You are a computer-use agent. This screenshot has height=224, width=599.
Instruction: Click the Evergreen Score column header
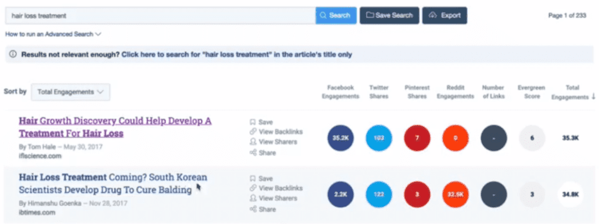(532, 92)
